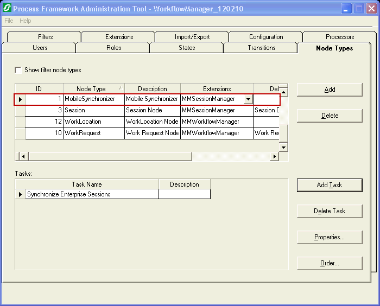Click the Delete Task button

point(330,211)
